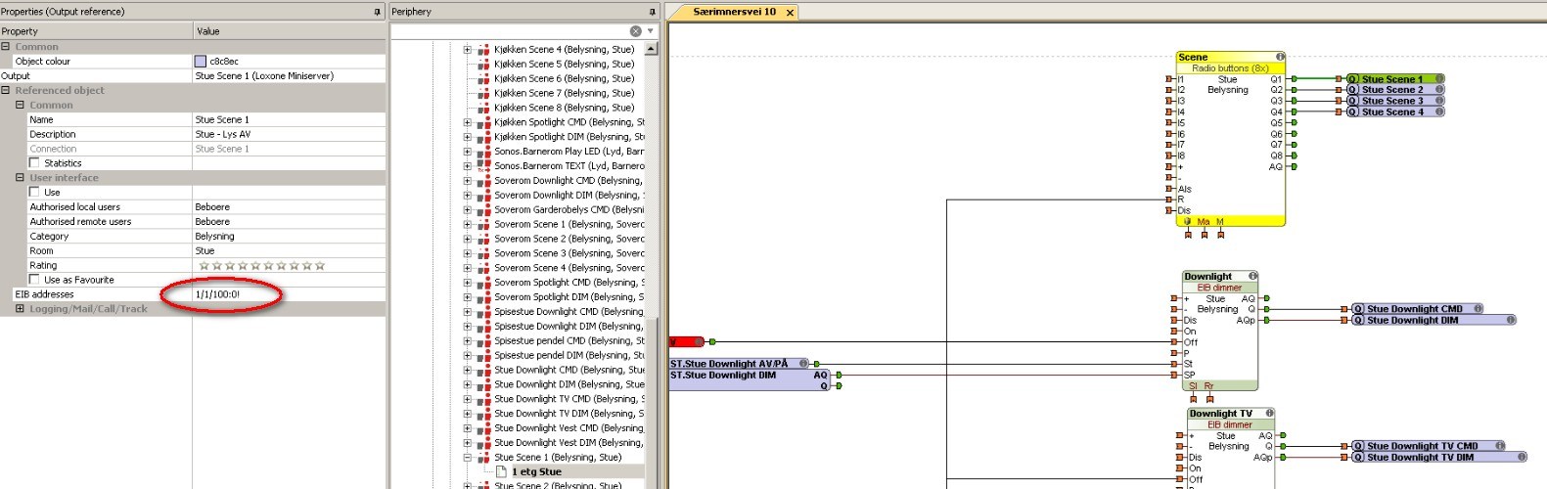The width and height of the screenshot is (1547, 489).
Task: Enable the Statistics checkbox
Action: click(35, 163)
